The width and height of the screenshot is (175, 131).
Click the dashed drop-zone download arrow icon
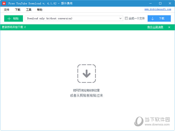[87, 73]
